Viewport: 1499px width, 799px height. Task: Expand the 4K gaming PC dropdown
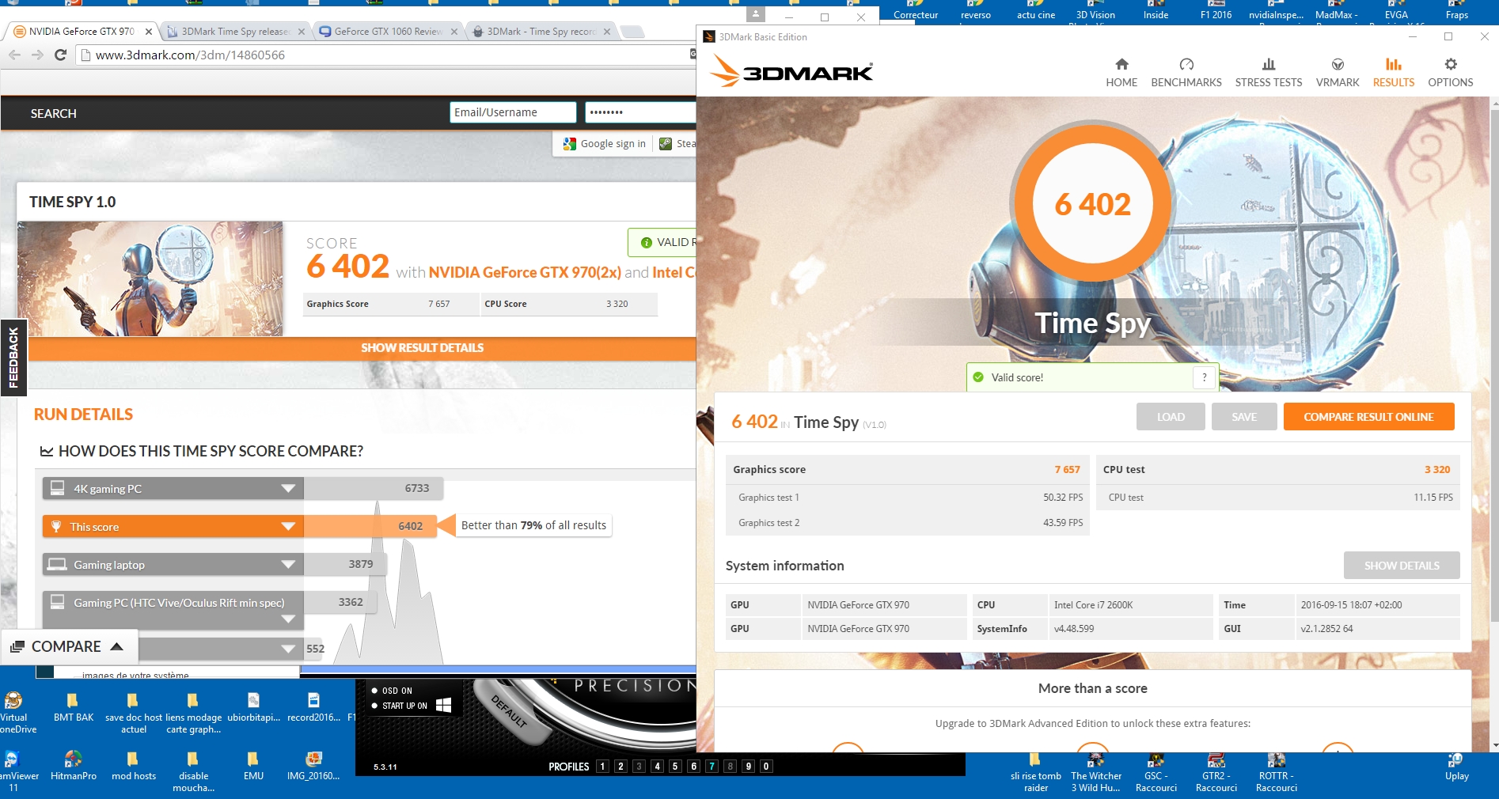(x=288, y=489)
